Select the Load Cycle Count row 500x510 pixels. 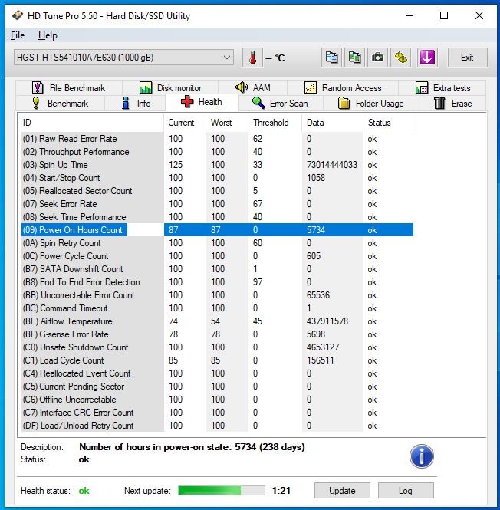click(217, 360)
